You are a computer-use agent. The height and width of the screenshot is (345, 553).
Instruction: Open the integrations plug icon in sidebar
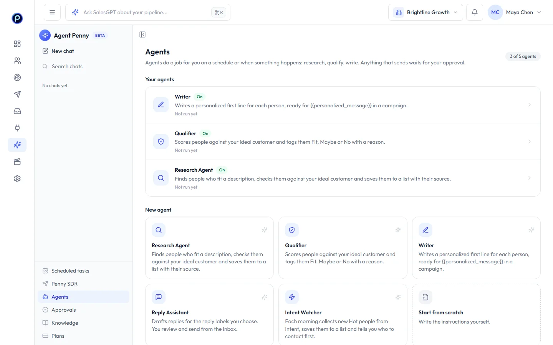tap(17, 128)
